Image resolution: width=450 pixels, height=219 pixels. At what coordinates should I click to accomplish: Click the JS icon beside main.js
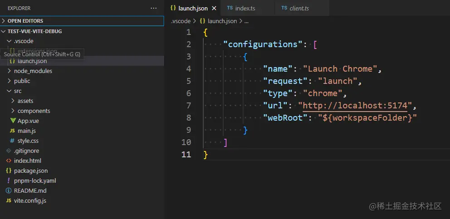click(x=12, y=131)
